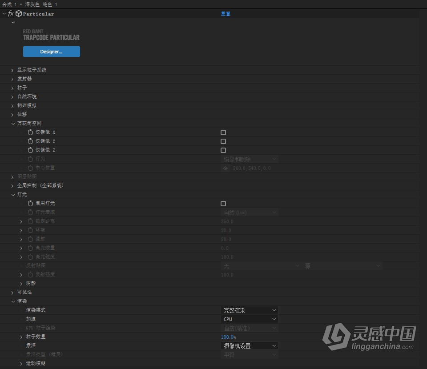Collapse the Trapcode logo section chevron
The width and height of the screenshot is (427, 369).
click(x=13, y=22)
